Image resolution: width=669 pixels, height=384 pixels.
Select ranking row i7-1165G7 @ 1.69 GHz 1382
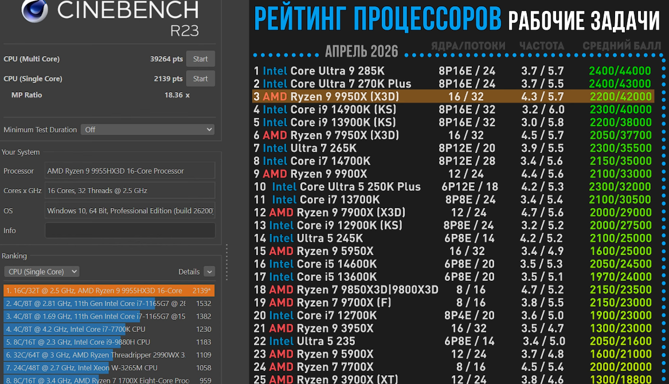(x=109, y=316)
